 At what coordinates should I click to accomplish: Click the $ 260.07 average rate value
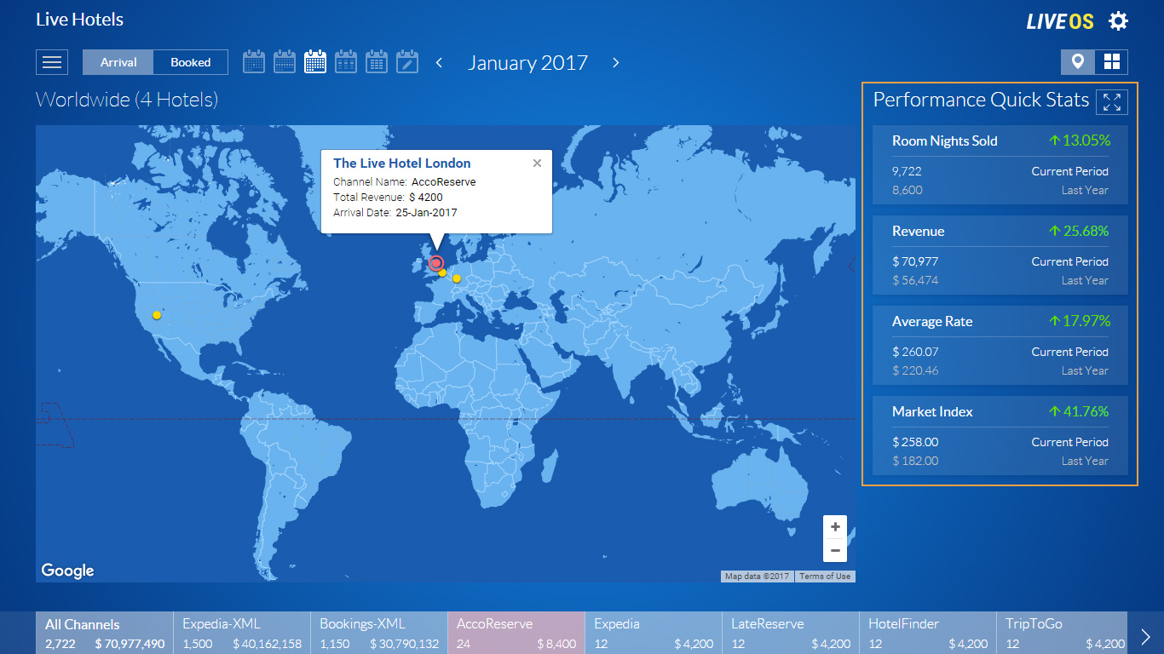pos(915,352)
